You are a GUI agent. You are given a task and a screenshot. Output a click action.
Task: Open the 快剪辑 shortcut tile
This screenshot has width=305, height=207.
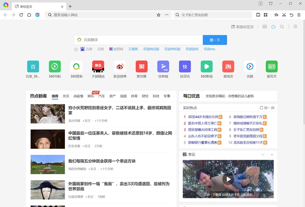point(163,69)
